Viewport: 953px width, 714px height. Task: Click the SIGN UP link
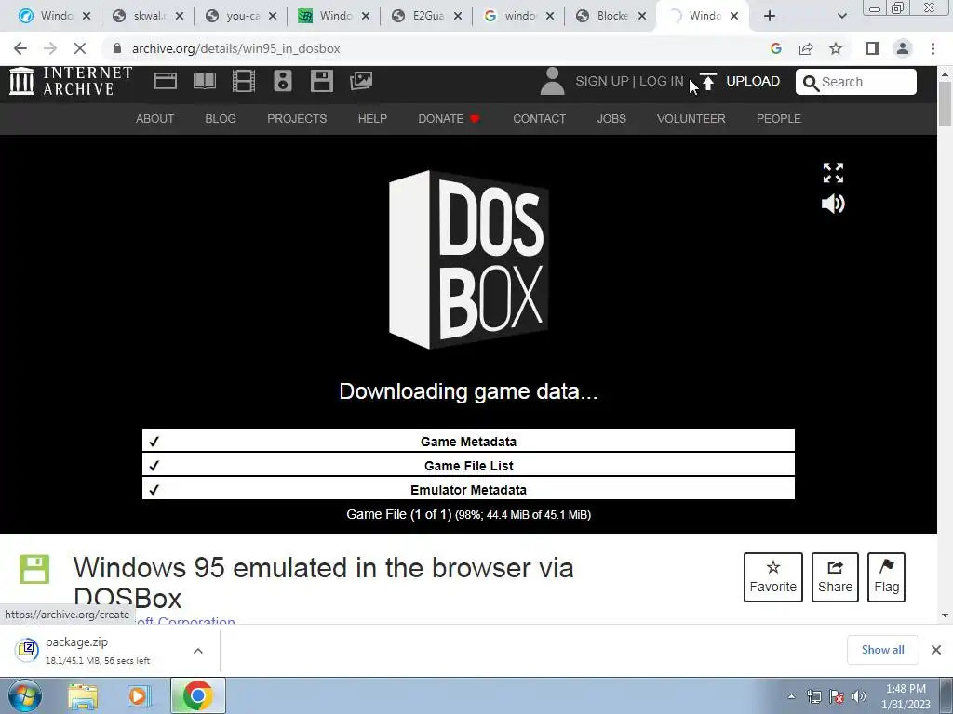pos(602,82)
